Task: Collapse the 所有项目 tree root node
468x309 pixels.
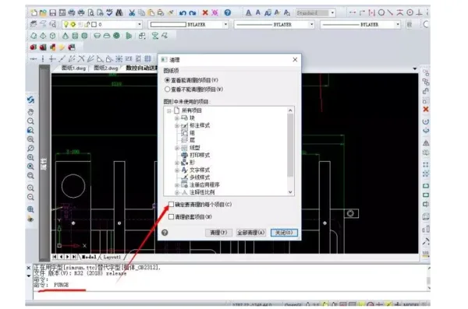Action: tap(169, 111)
